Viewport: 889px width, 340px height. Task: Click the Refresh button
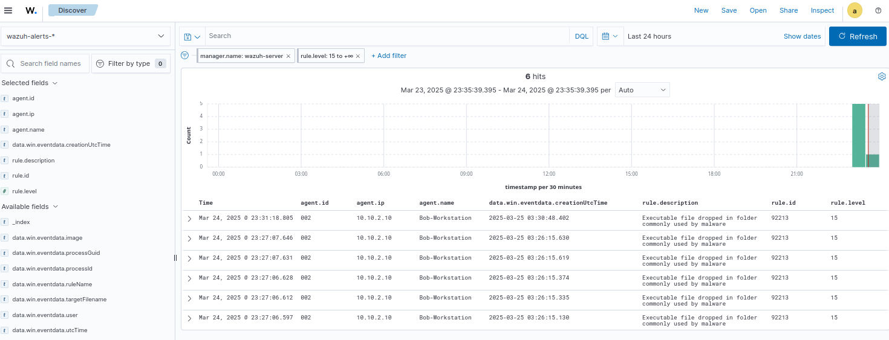click(x=857, y=36)
